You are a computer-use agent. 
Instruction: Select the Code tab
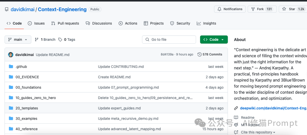click(14, 23)
